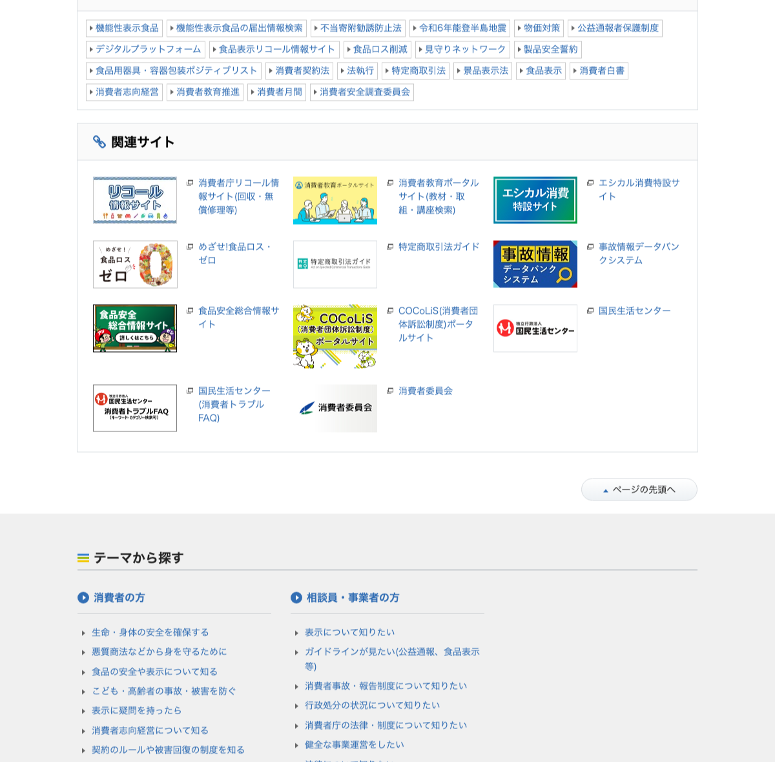Viewport: 775px width, 762px height.
Task: Open the めざせ!食品ロスゼロ banner image
Action: tap(135, 264)
